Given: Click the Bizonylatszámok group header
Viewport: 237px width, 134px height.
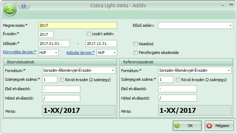Looking at the screenshot, I should click(x=60, y=62).
